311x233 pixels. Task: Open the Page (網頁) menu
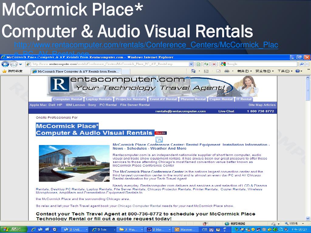pyautogui.click(x=244, y=71)
